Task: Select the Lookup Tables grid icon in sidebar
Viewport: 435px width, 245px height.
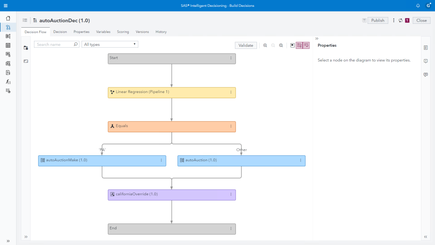Action: click(x=8, y=46)
